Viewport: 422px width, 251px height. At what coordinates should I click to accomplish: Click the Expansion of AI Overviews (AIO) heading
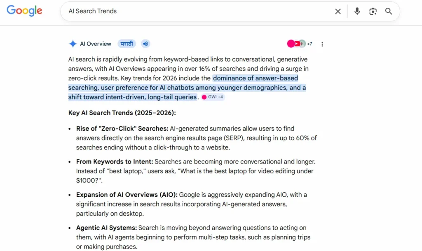point(127,195)
